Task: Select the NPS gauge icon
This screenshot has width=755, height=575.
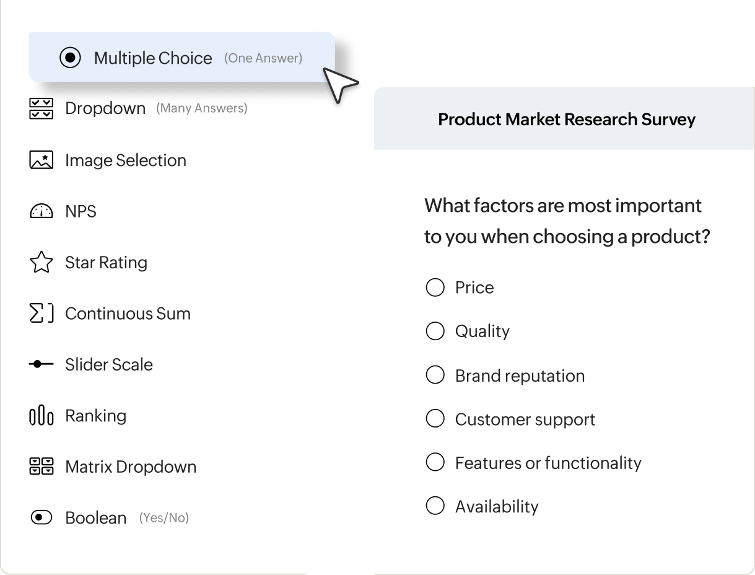Action: (x=41, y=211)
